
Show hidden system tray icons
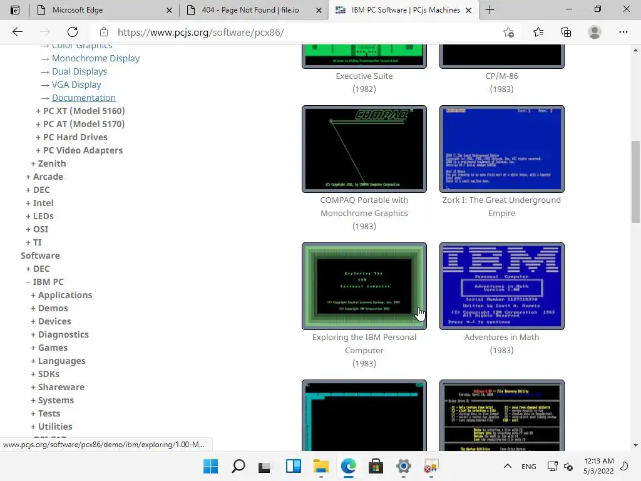(507, 466)
